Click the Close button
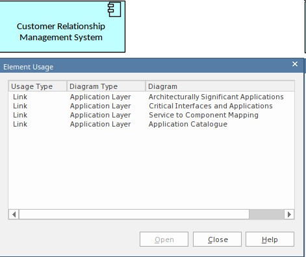306x257 pixels. pos(217,239)
